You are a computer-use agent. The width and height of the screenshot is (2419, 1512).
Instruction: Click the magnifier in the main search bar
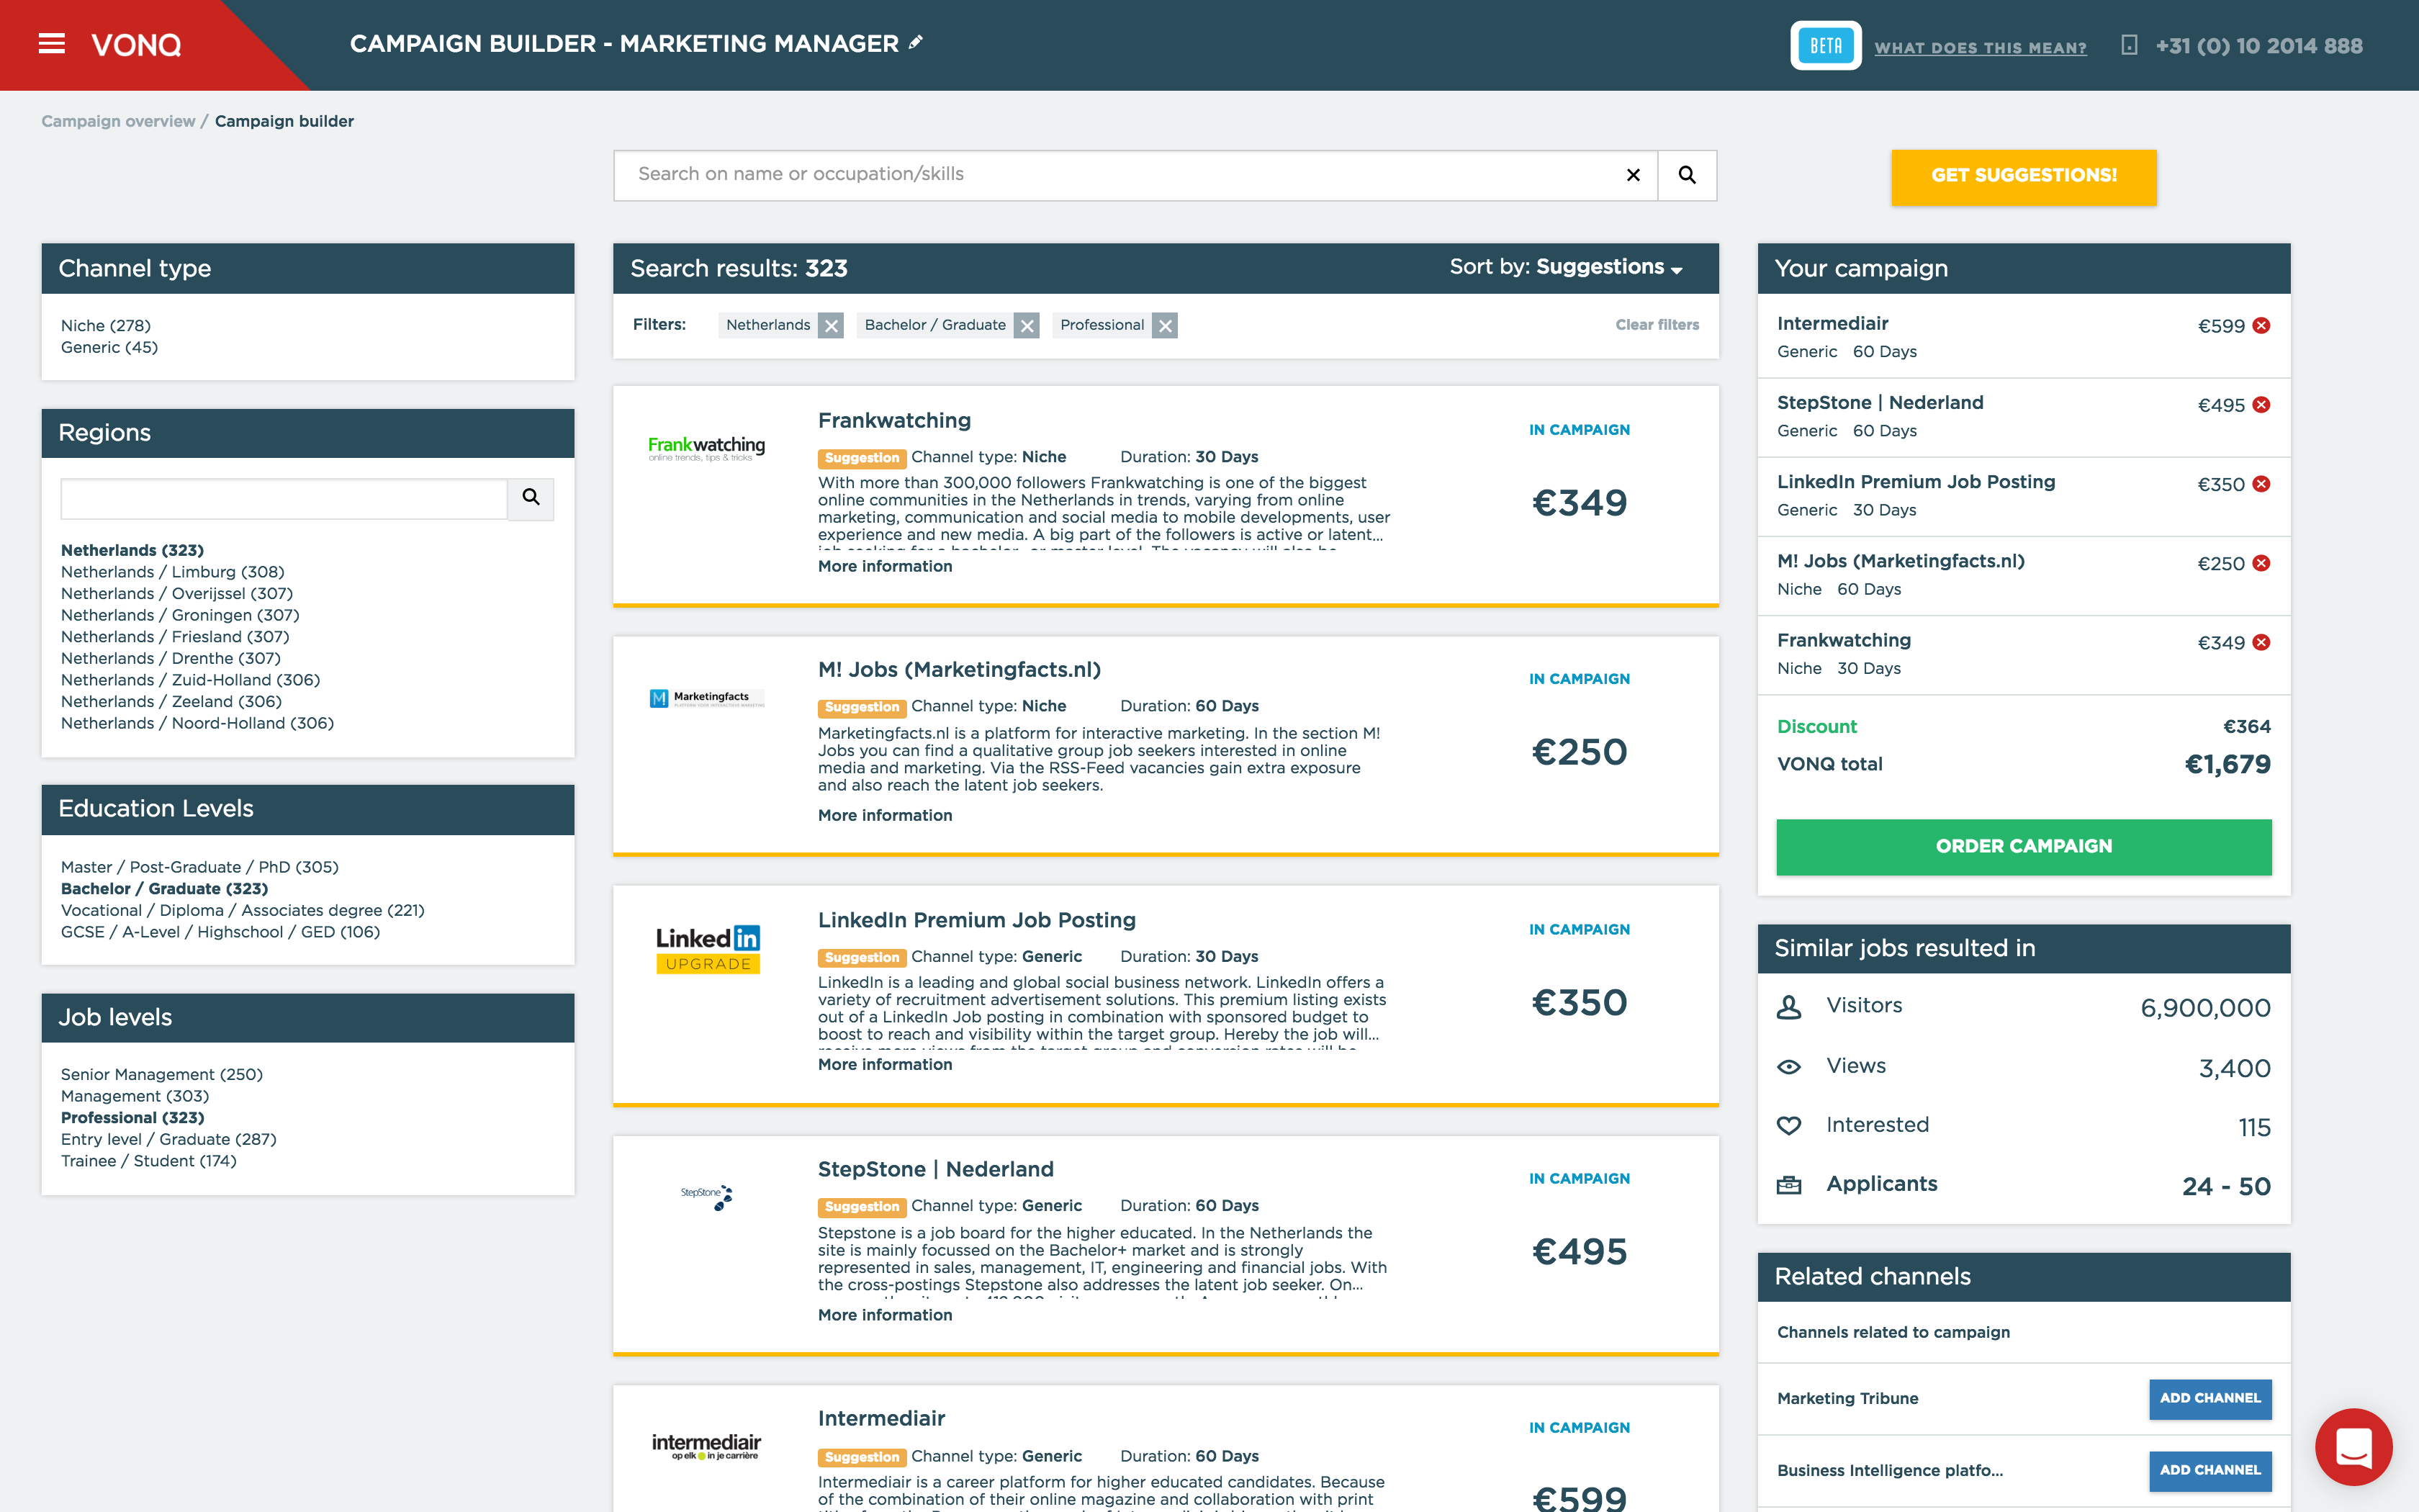(x=1686, y=174)
